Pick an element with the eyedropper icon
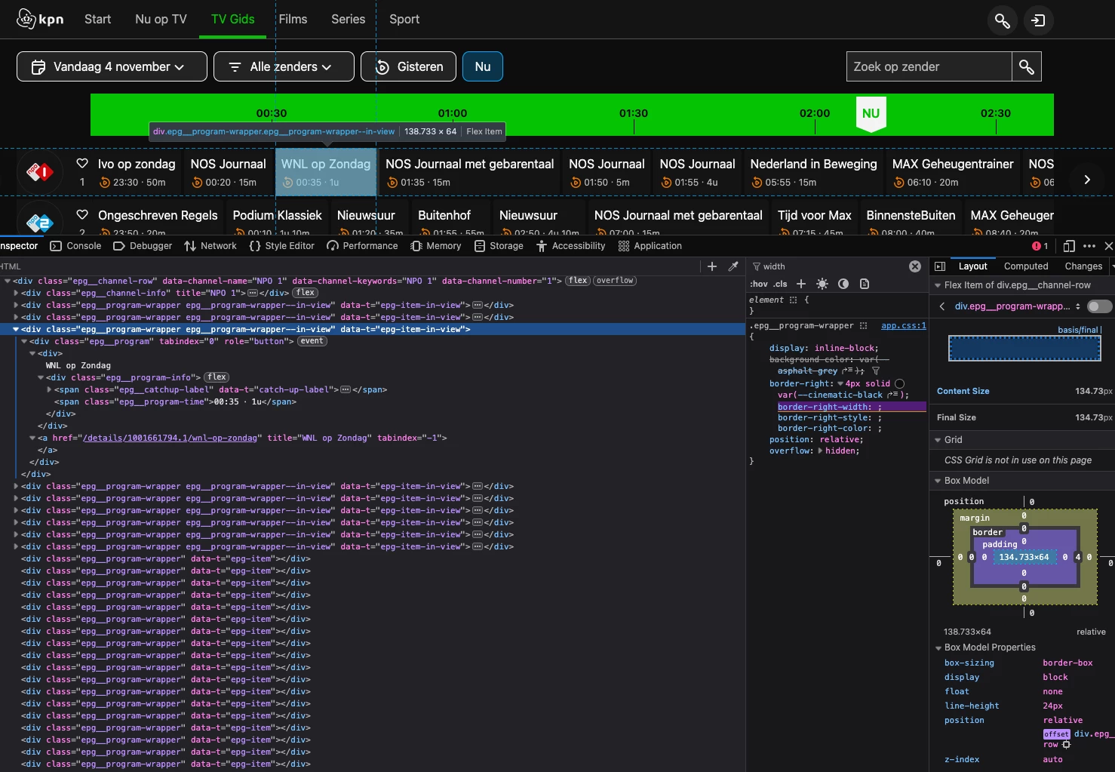The image size is (1115, 772). (x=733, y=266)
